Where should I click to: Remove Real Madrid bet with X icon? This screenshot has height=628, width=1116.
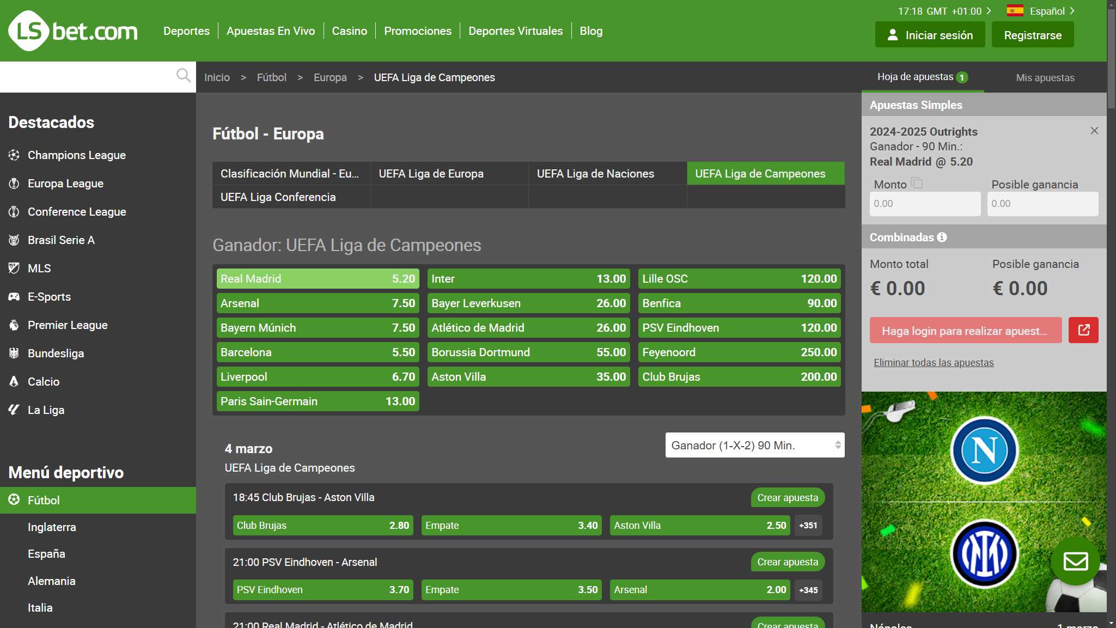pos(1094,131)
